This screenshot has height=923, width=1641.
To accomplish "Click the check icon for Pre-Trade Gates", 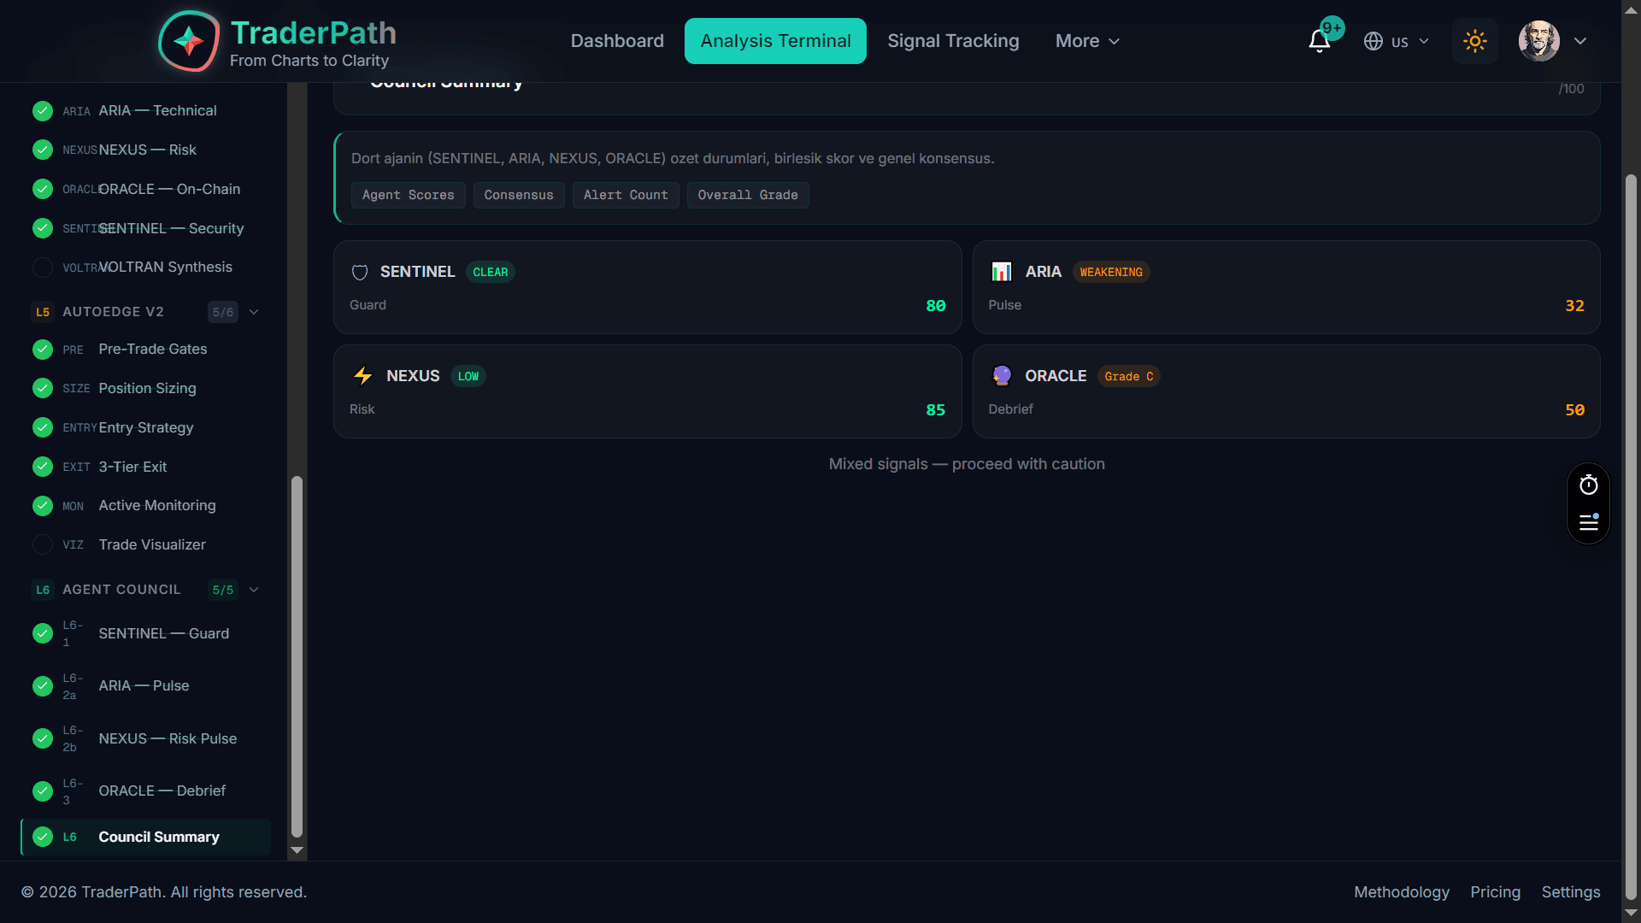I will click(43, 350).
